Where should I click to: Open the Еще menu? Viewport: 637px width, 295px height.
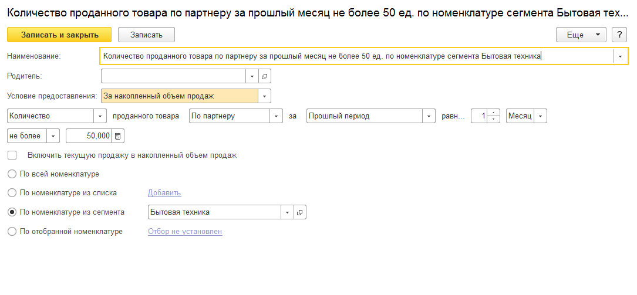point(581,35)
